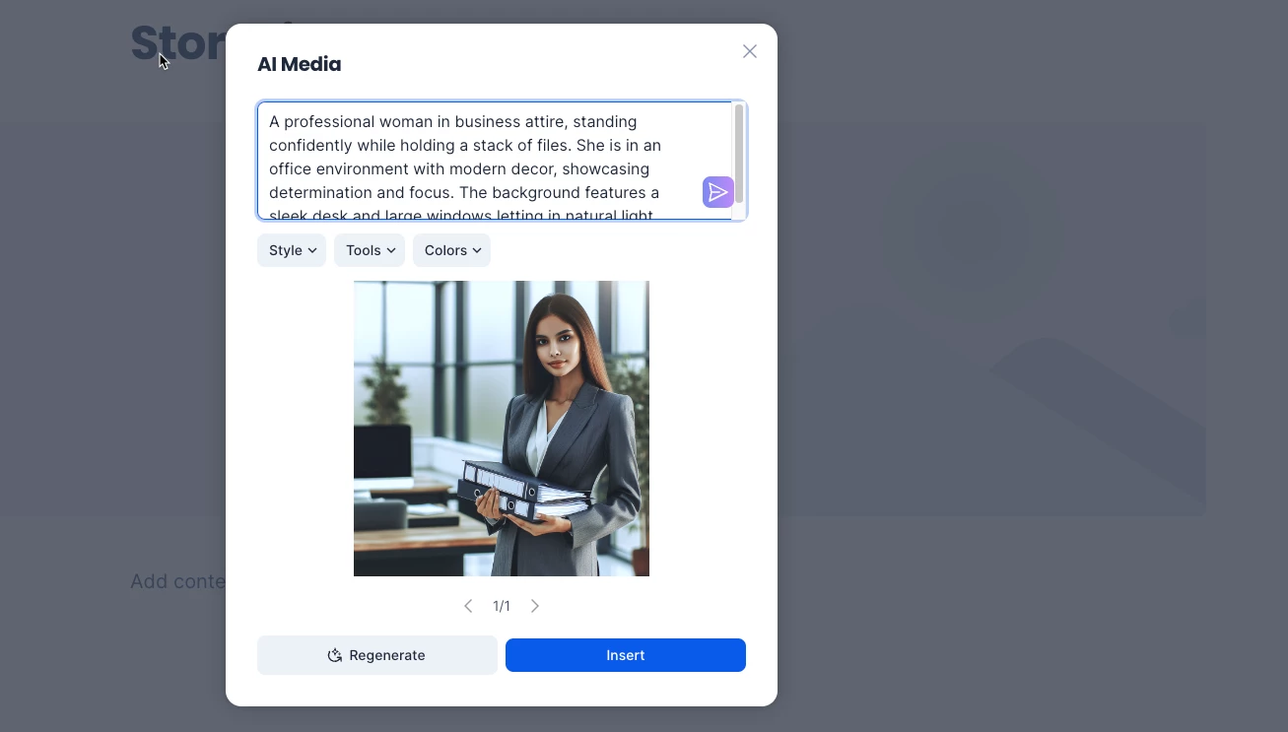
Task: Click the chevron arrow beside Colors
Action: click(x=477, y=250)
